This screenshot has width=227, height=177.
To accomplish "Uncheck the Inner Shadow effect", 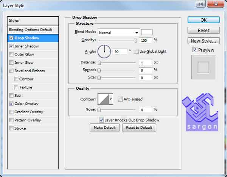I will [11, 46].
